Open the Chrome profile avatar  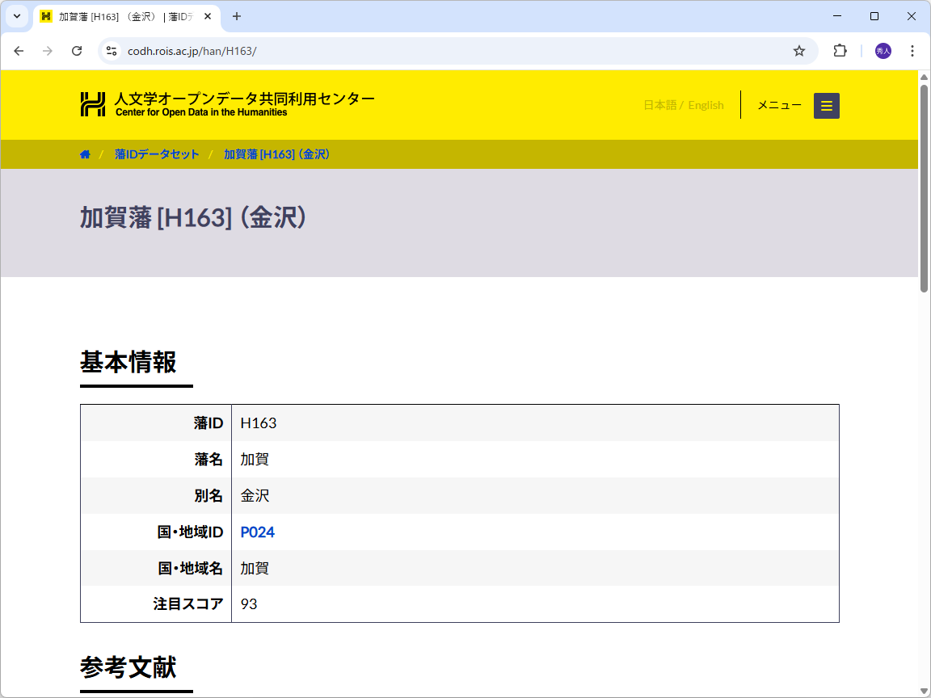883,51
